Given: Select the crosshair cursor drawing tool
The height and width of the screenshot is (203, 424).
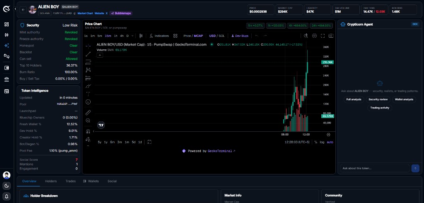Looking at the screenshot, I should coord(88,46).
